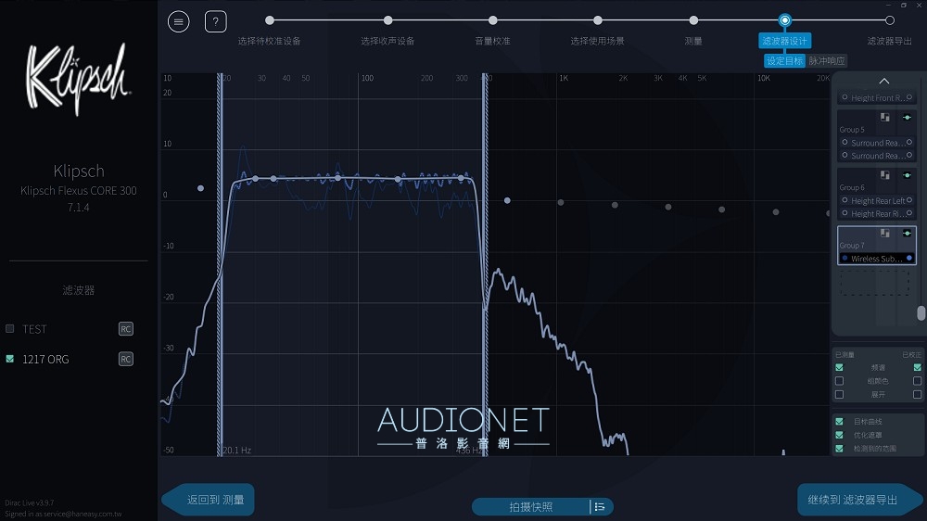Enable corrected 展开 checkbox
Image resolution: width=927 pixels, height=521 pixels.
(917, 394)
